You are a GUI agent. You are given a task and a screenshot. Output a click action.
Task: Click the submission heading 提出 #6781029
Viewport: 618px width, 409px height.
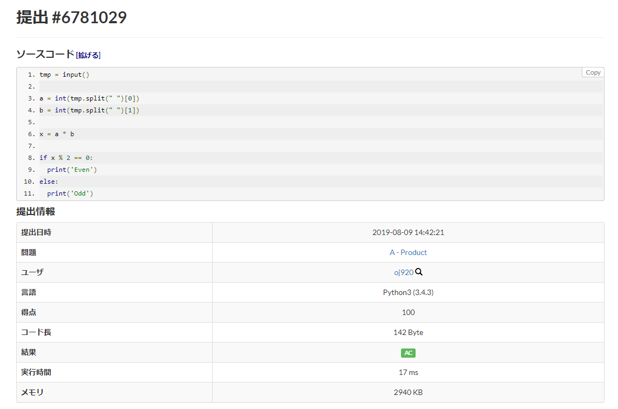pos(71,18)
